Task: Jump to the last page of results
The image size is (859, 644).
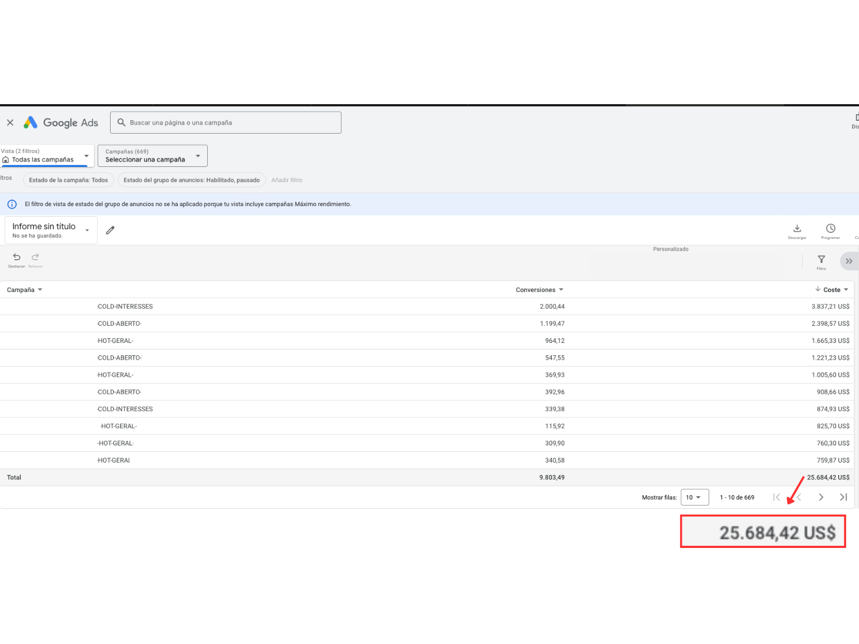Action: [x=843, y=497]
